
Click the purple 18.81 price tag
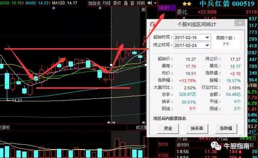point(166,8)
